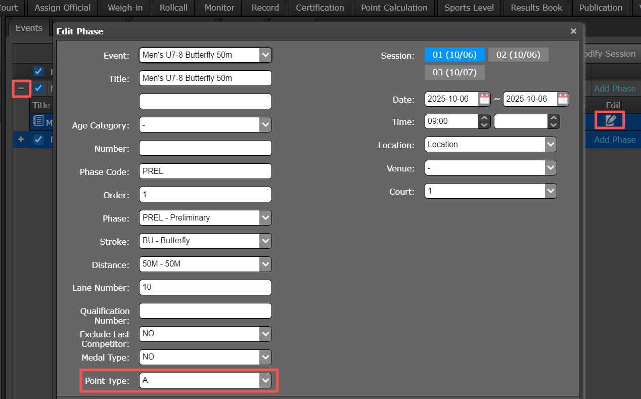Open the end date calendar picker
This screenshot has width=641, height=399.
[563, 99]
